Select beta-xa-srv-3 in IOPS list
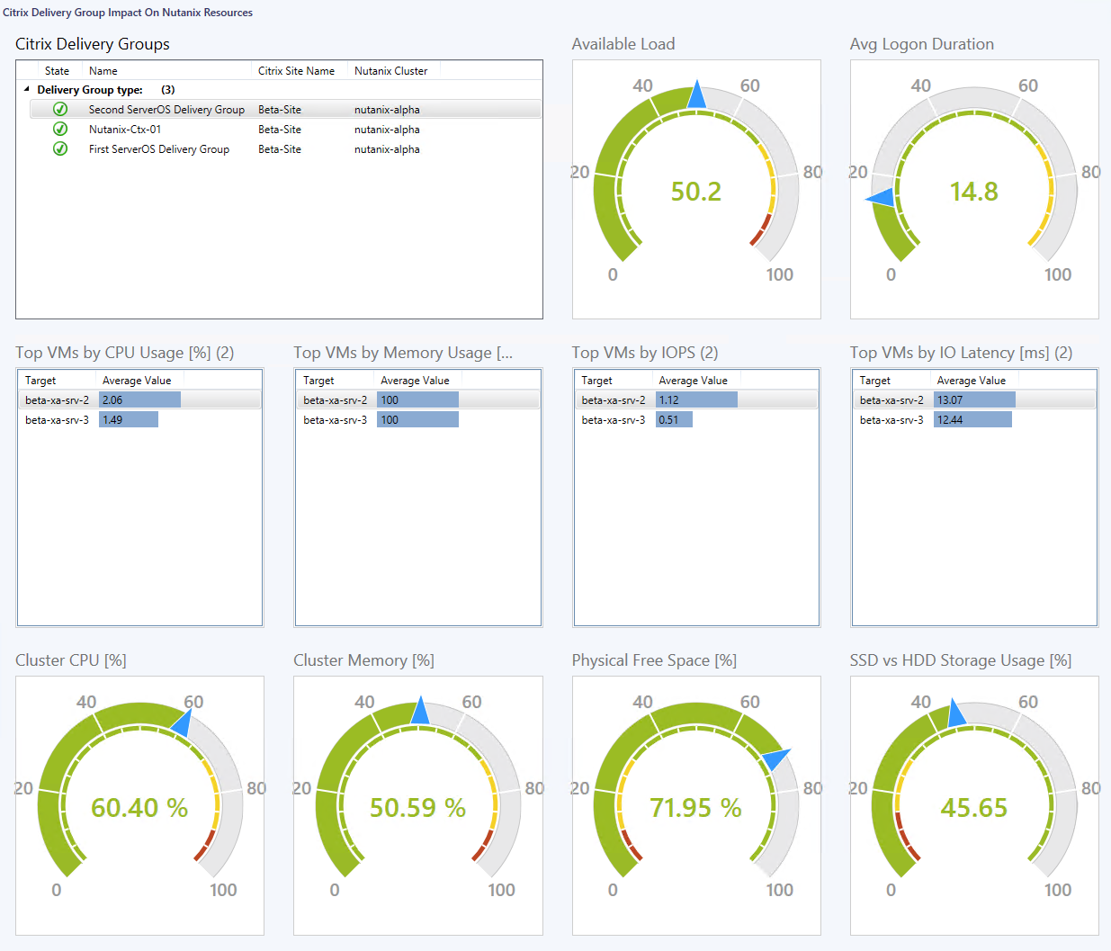This screenshot has width=1111, height=951. (614, 420)
